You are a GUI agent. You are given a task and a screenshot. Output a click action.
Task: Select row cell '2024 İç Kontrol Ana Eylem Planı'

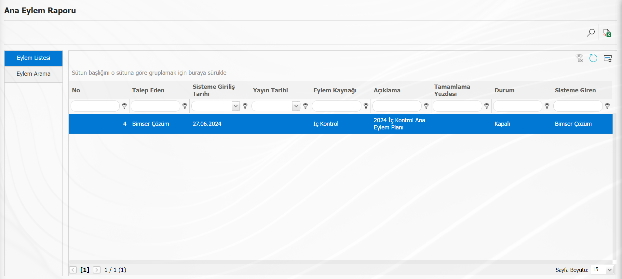399,124
